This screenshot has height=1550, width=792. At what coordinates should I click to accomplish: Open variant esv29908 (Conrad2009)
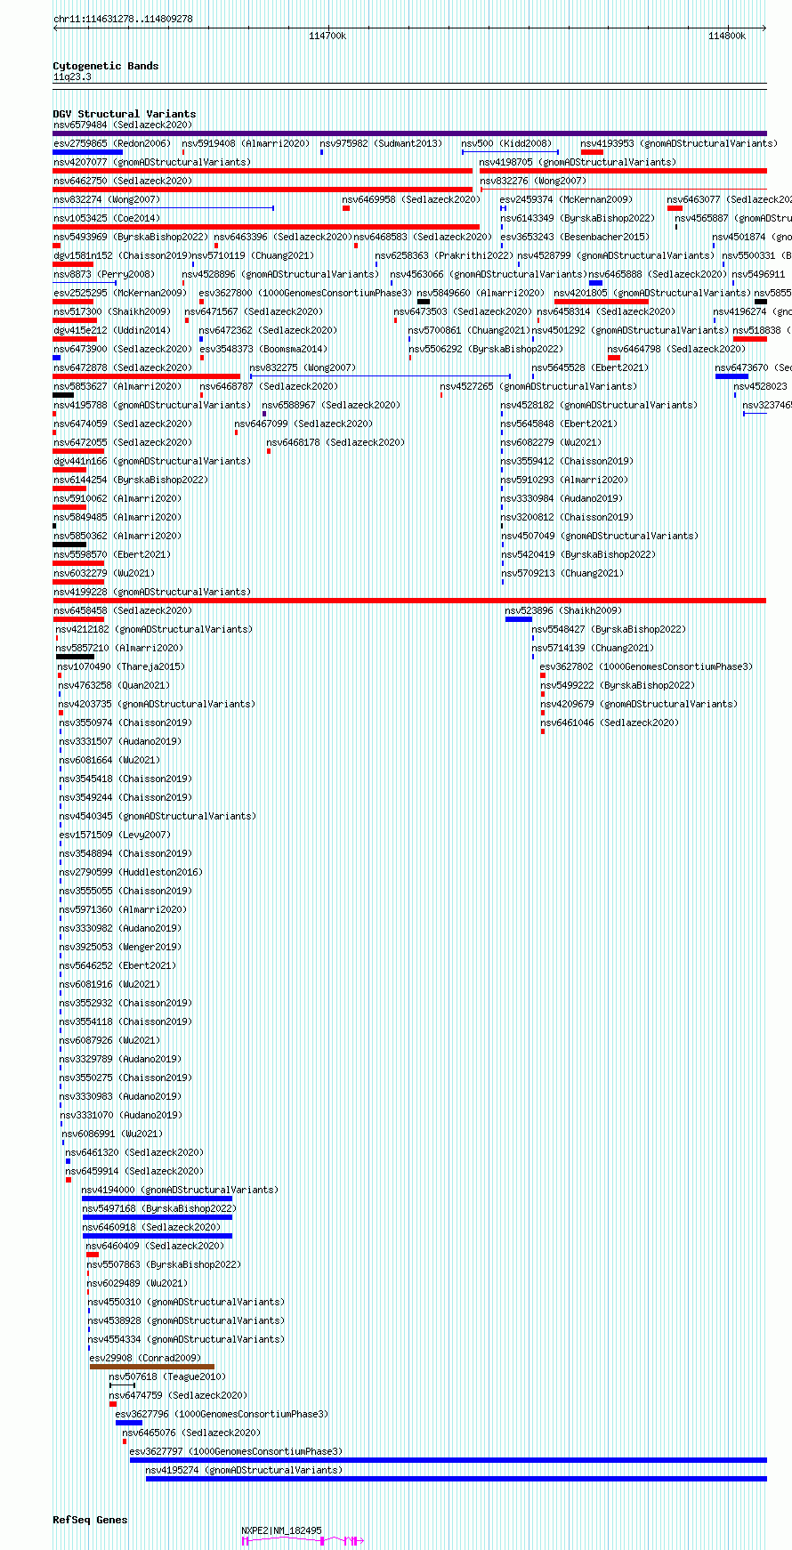pyautogui.click(x=145, y=1358)
